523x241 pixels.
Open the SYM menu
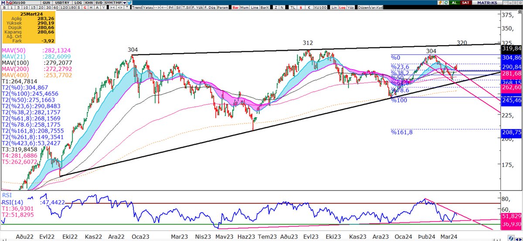click(109, 3)
